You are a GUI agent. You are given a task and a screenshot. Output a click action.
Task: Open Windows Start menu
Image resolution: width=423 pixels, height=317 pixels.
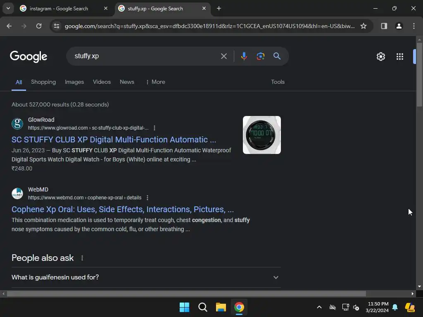tap(184, 307)
